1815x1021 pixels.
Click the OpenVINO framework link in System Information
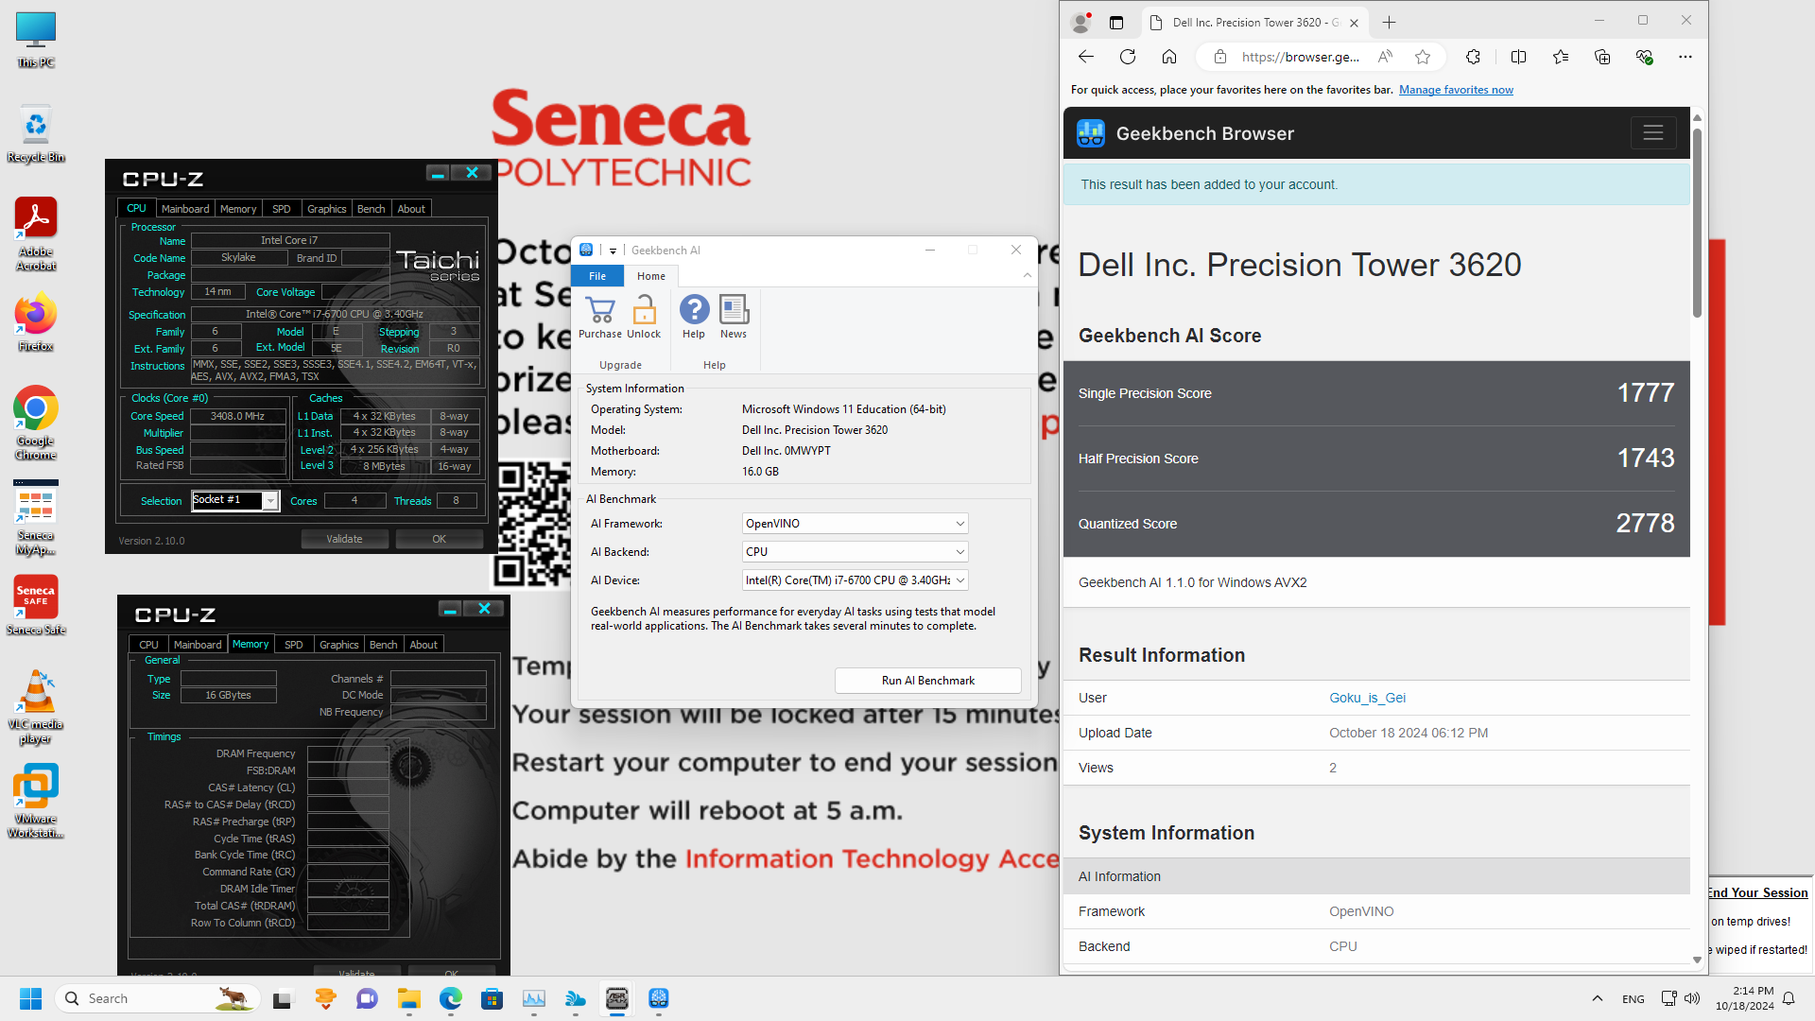click(x=1361, y=911)
